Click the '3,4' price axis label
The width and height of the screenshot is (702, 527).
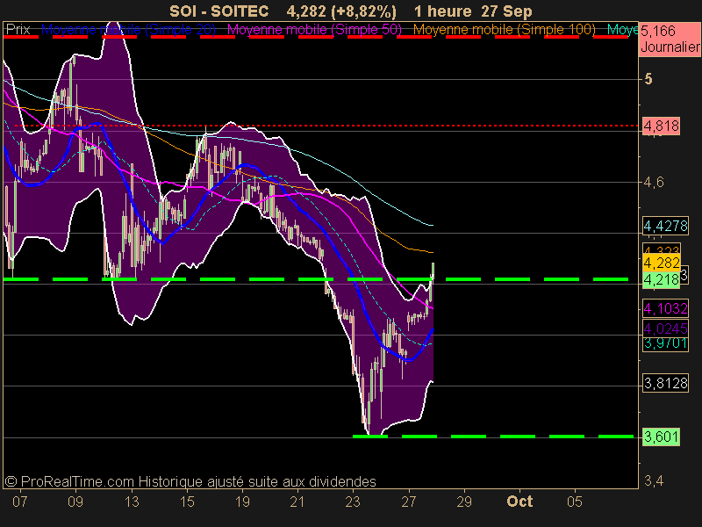654,481
